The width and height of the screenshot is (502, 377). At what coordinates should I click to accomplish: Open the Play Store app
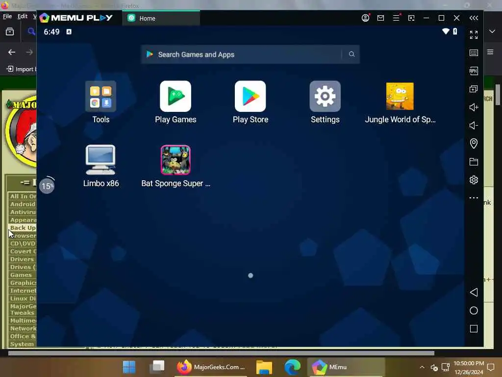click(x=251, y=102)
